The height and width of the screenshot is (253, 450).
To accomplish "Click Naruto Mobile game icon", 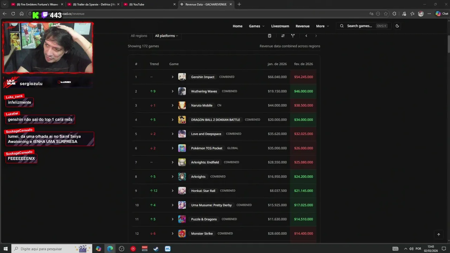I will click(x=182, y=105).
